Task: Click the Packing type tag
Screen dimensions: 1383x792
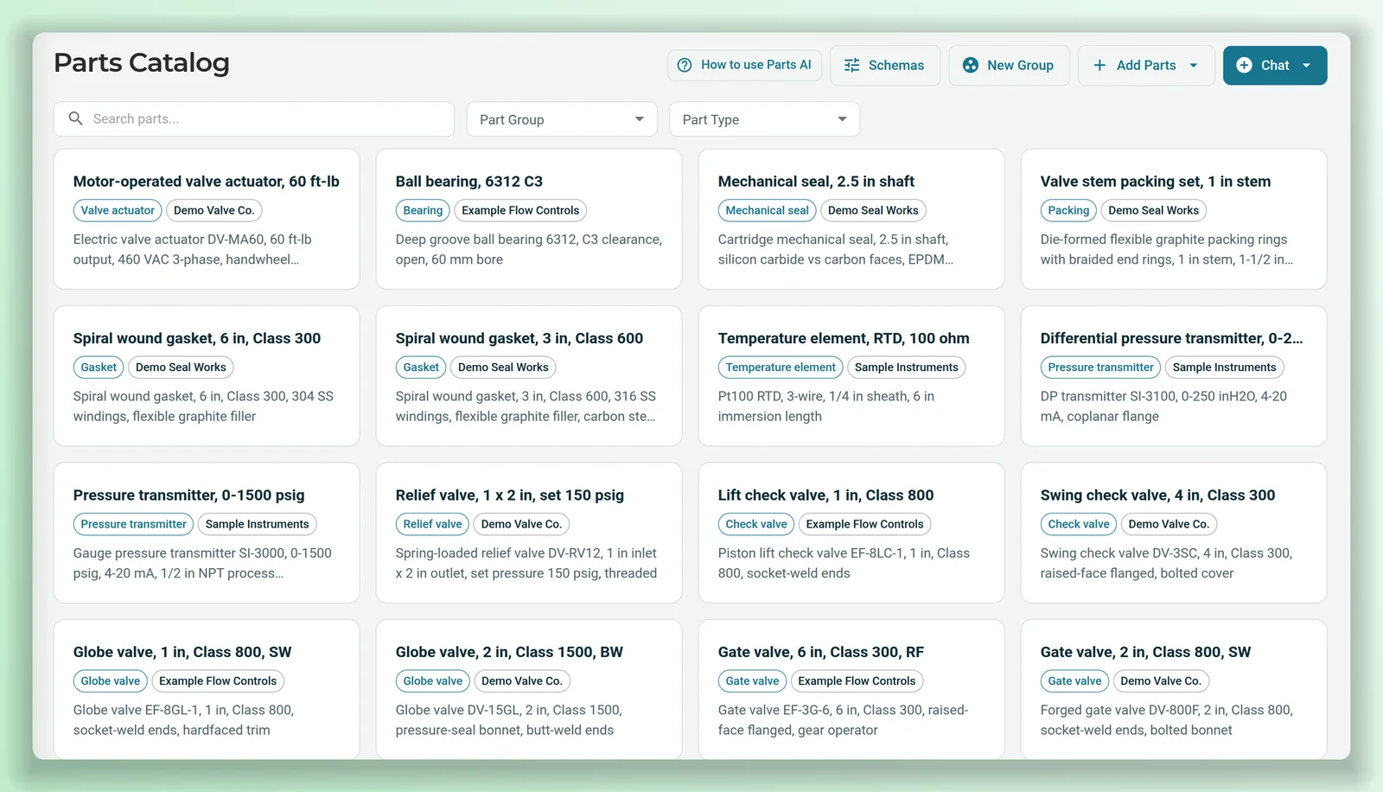Action: [x=1068, y=210]
